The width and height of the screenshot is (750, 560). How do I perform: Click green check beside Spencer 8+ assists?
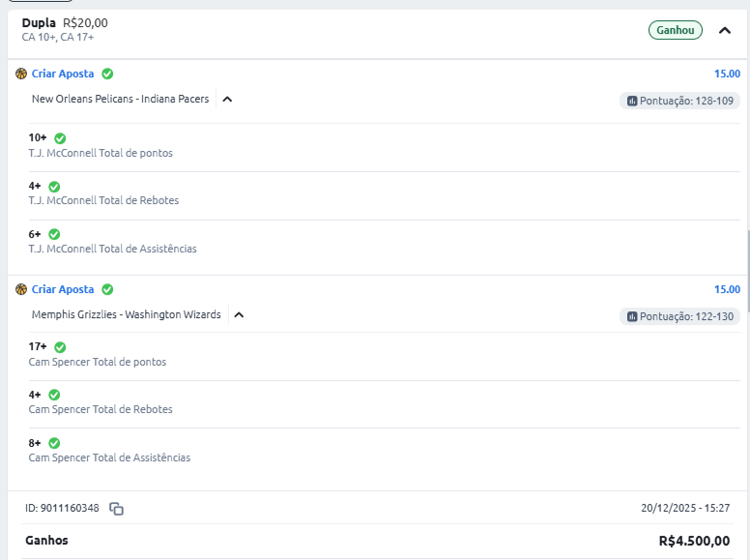54,443
